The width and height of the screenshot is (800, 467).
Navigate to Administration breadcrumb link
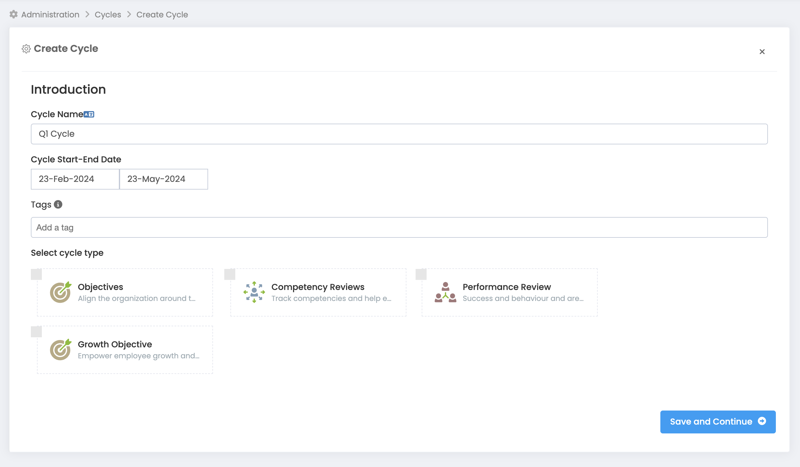pyautogui.click(x=50, y=15)
